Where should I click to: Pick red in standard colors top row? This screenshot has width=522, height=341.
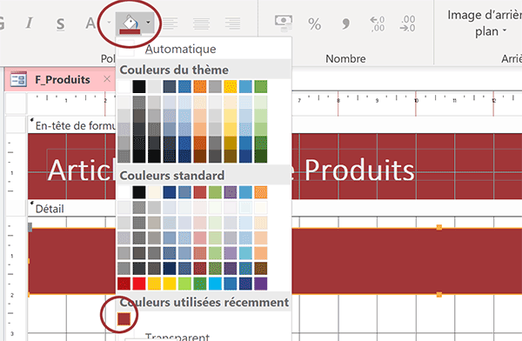click(x=200, y=192)
